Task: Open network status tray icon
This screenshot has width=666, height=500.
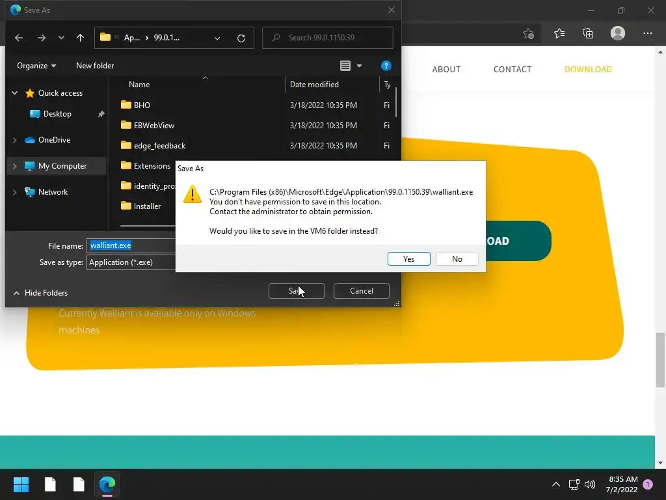Action: pyautogui.click(x=574, y=484)
